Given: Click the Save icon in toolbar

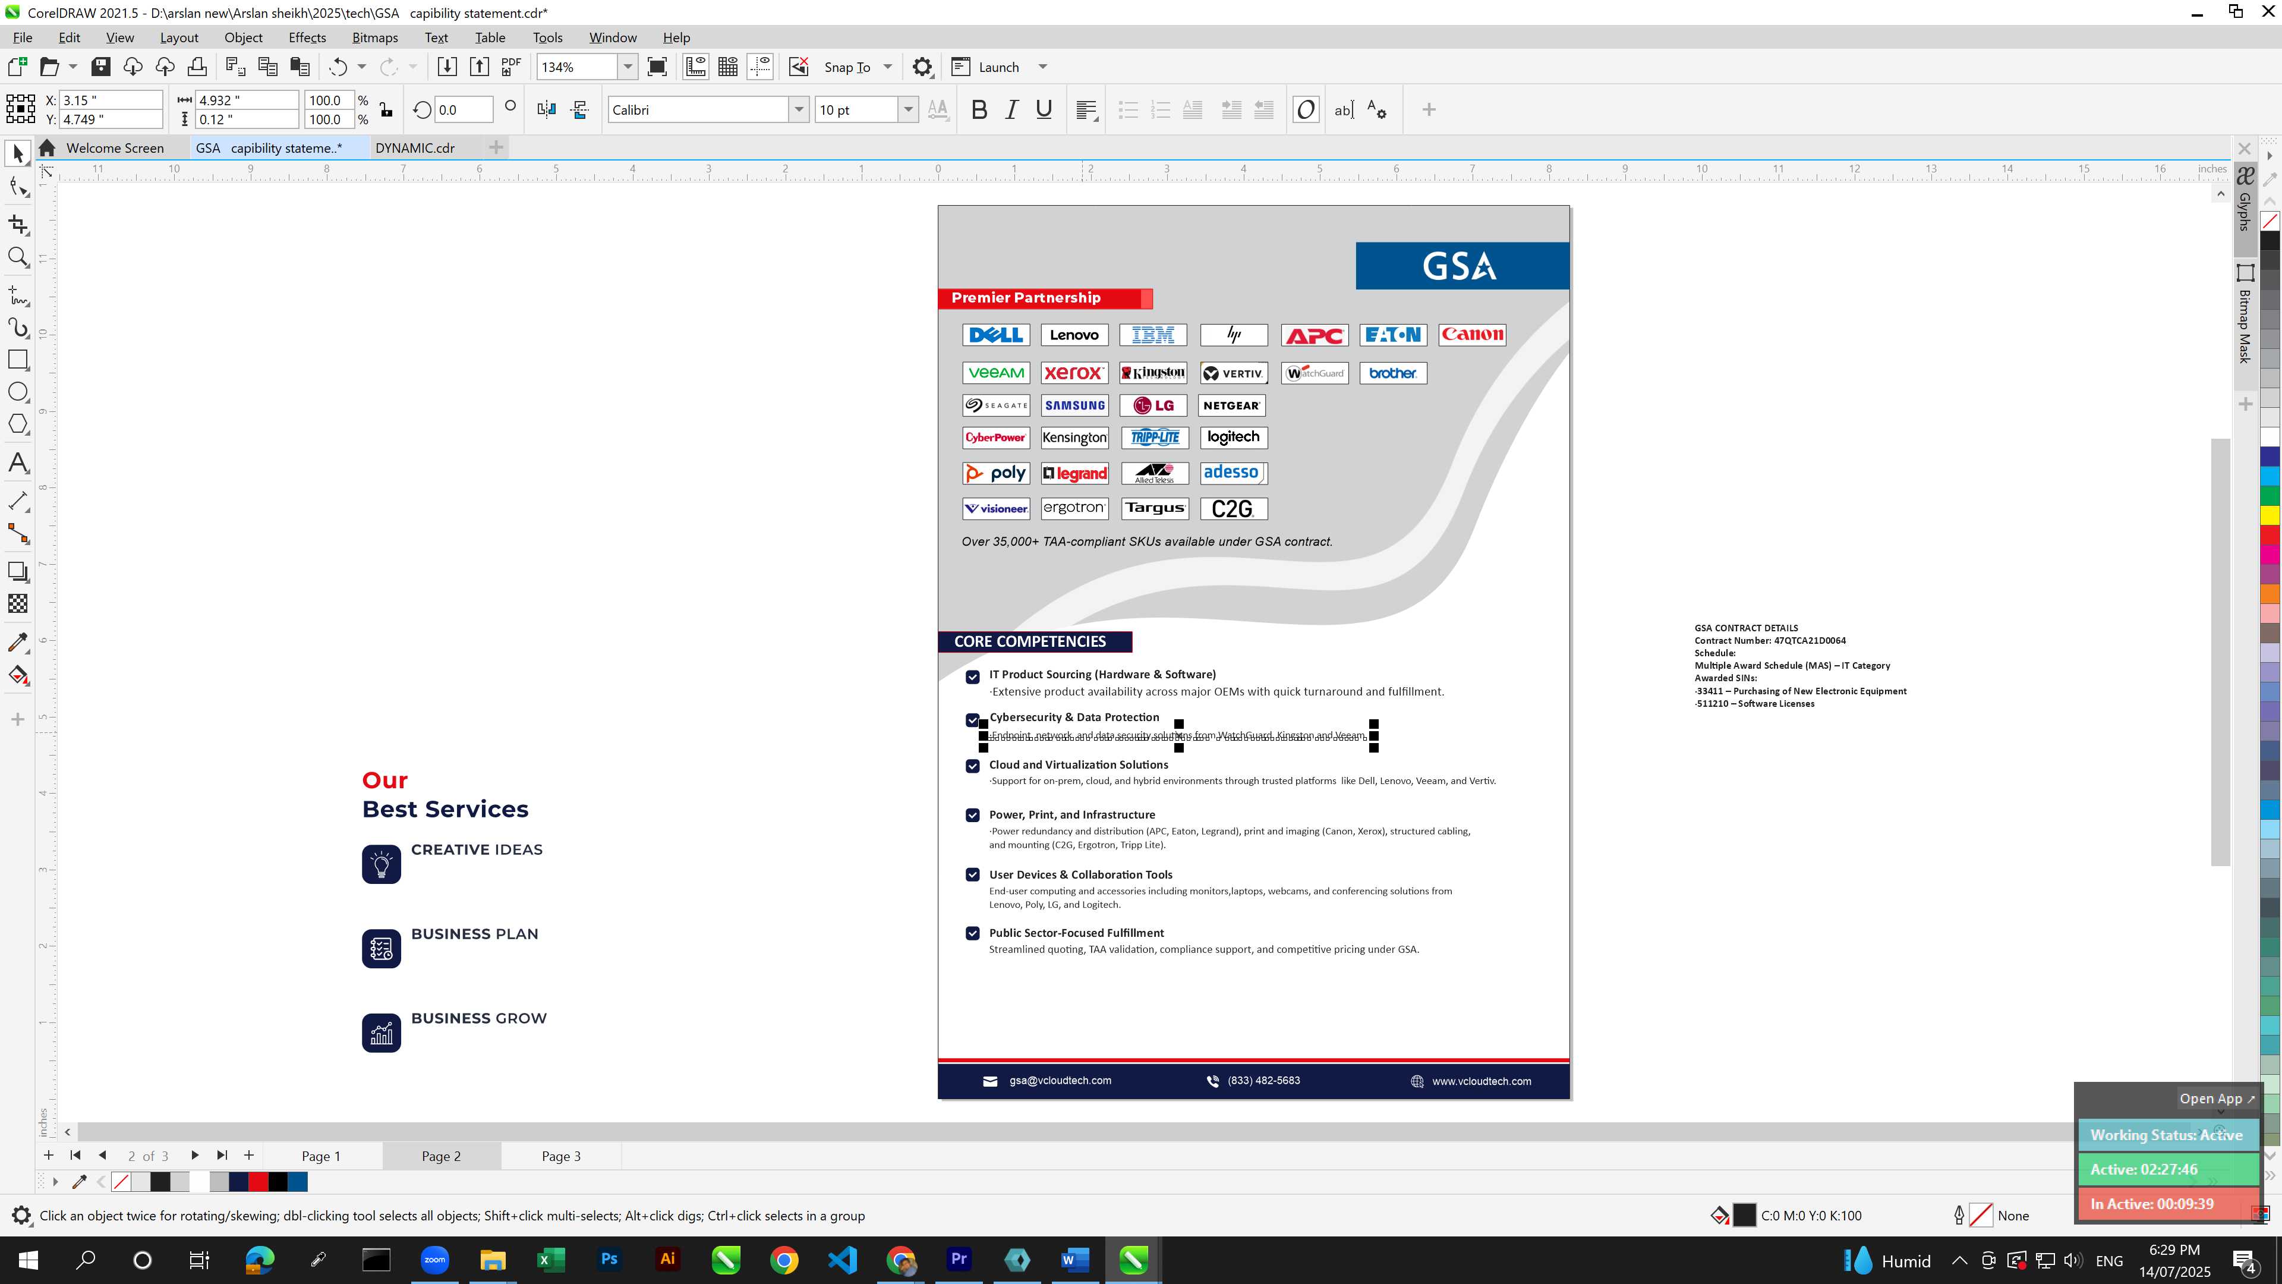Looking at the screenshot, I should (100, 67).
